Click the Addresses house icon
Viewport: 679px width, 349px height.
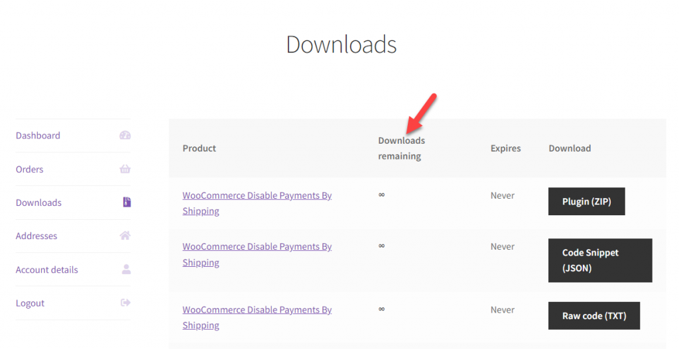click(x=125, y=236)
